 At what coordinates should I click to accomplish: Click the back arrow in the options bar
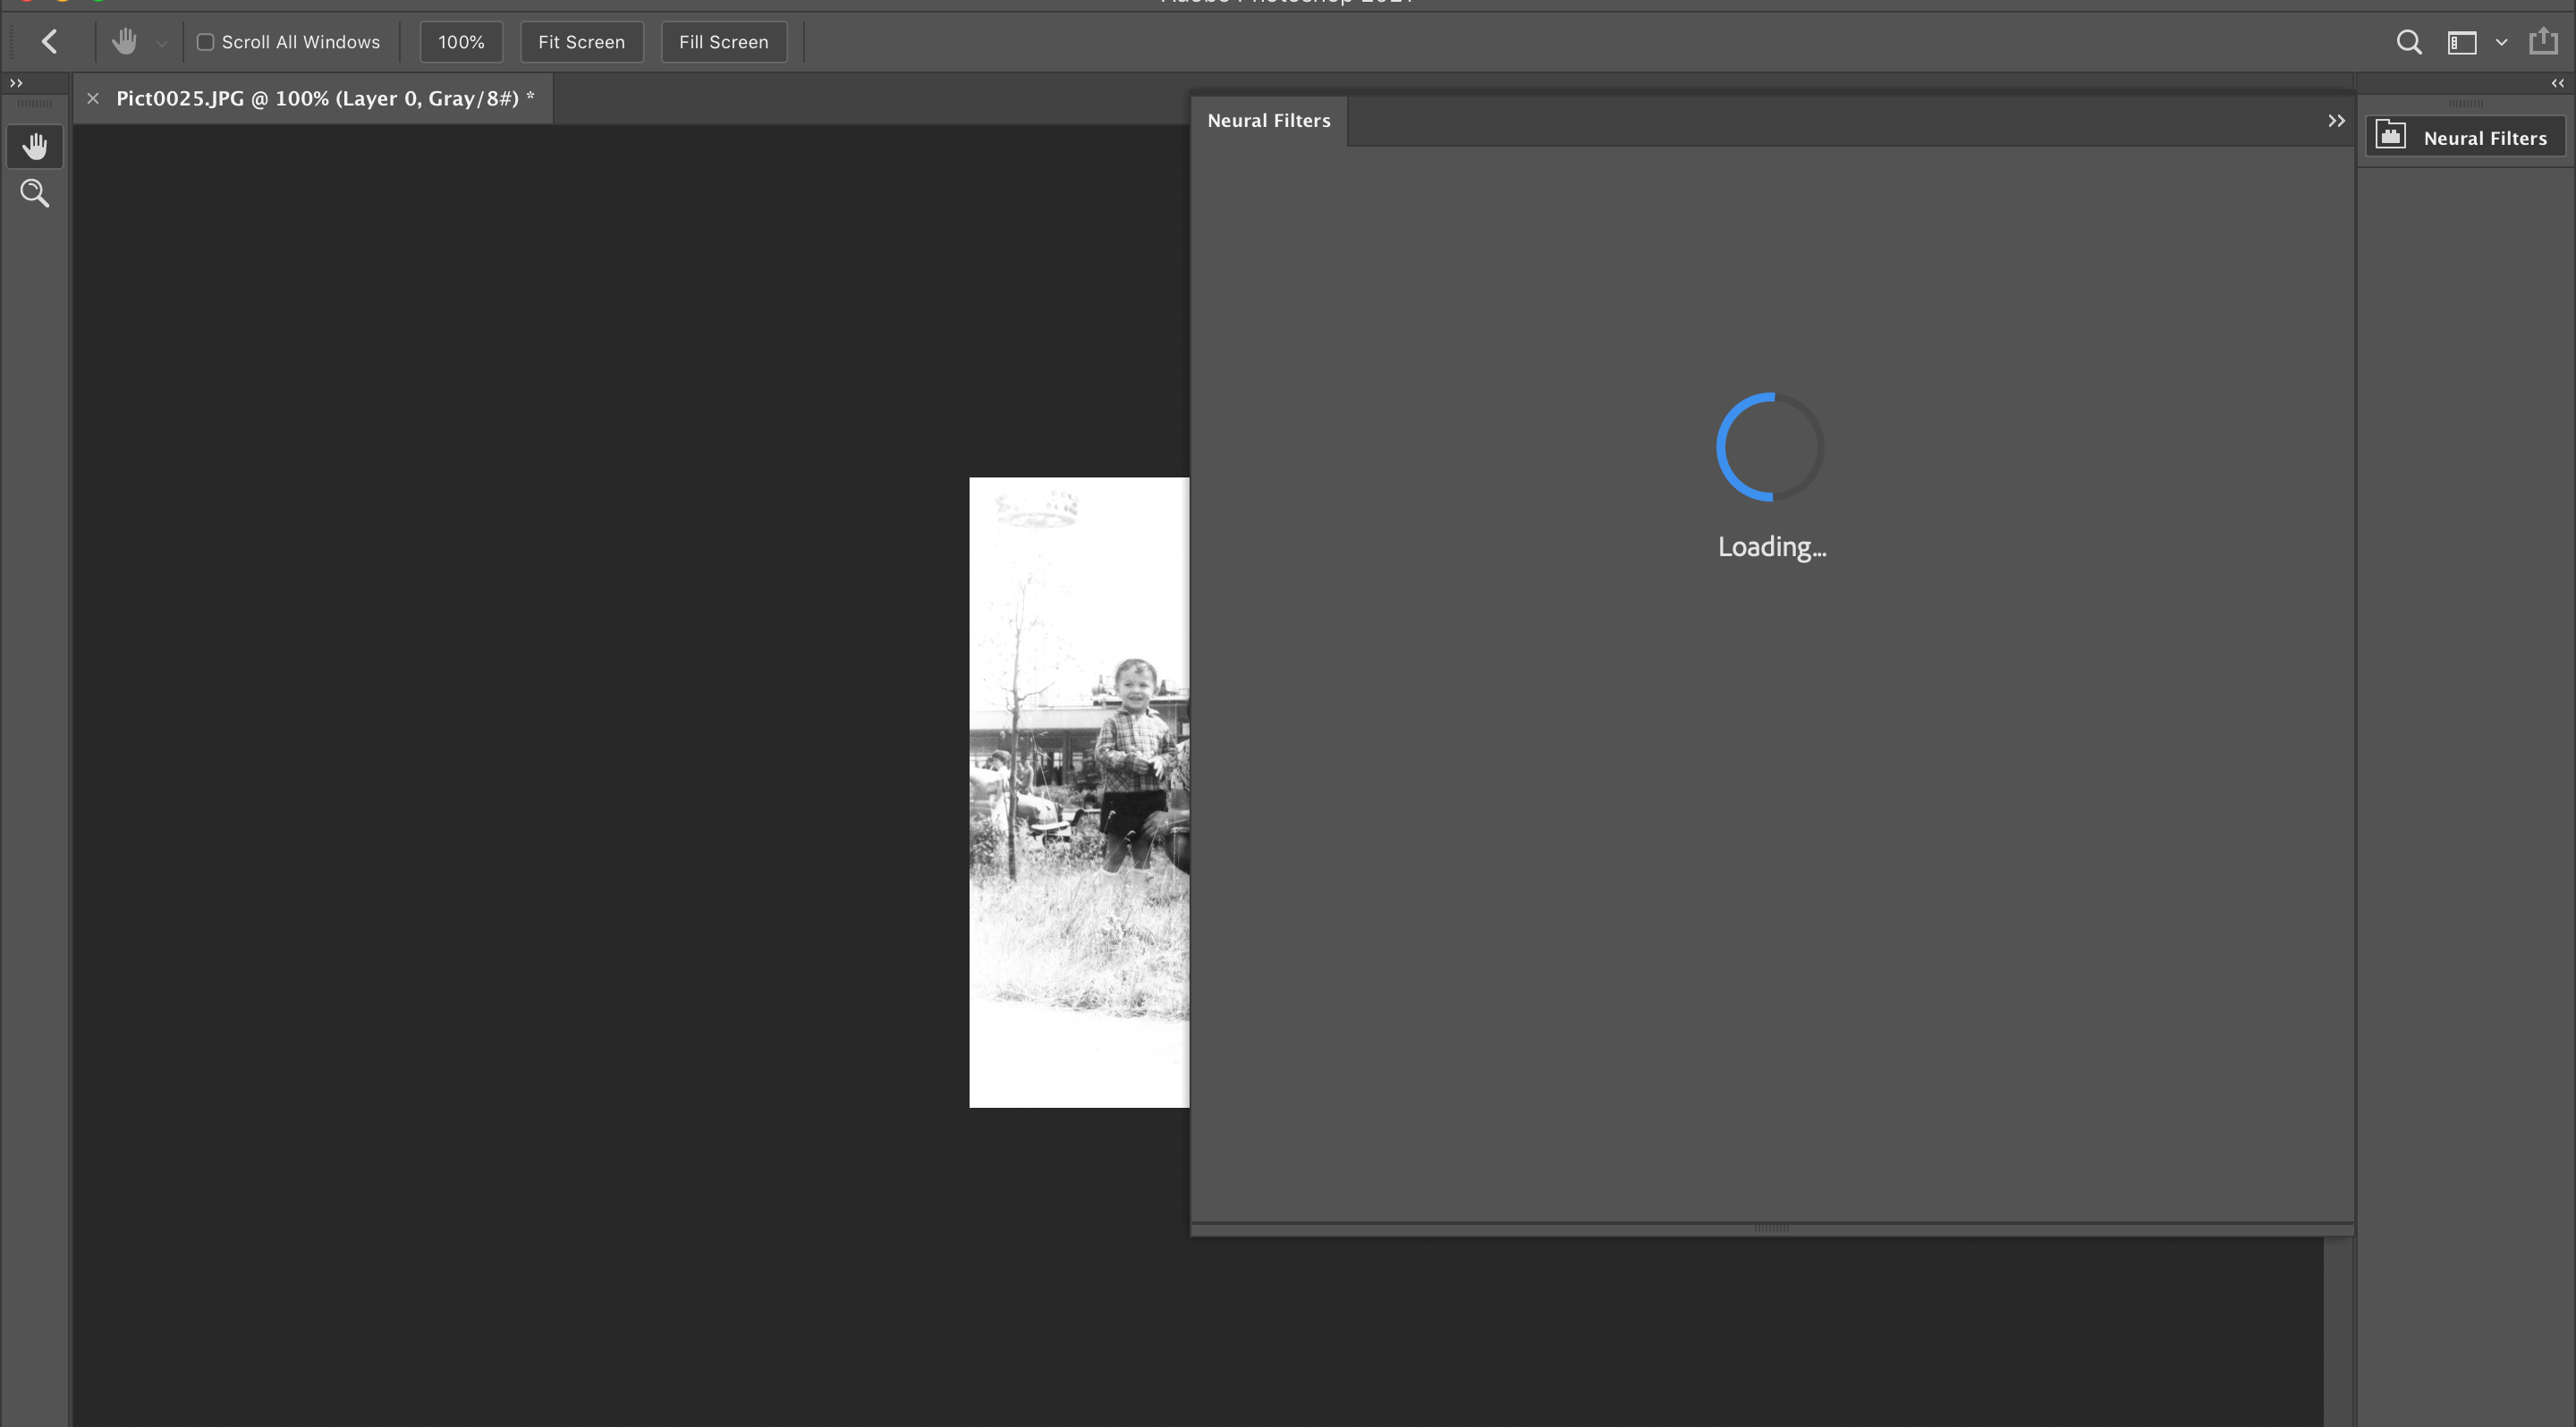[x=49, y=42]
